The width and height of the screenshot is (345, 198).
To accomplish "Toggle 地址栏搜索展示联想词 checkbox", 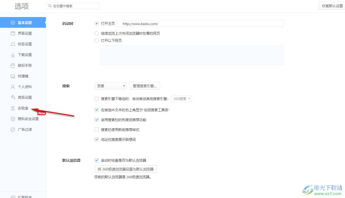I will point(97,140).
